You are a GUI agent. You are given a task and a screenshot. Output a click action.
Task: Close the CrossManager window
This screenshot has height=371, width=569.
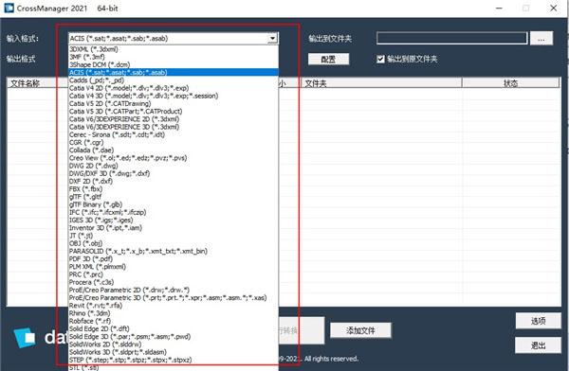(553, 8)
